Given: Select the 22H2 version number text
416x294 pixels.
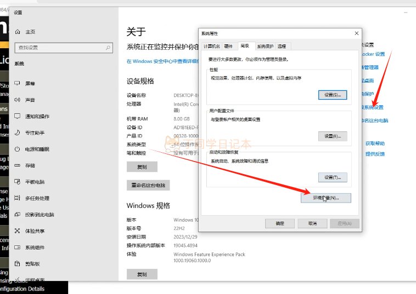Looking at the screenshot, I should (x=179, y=228).
